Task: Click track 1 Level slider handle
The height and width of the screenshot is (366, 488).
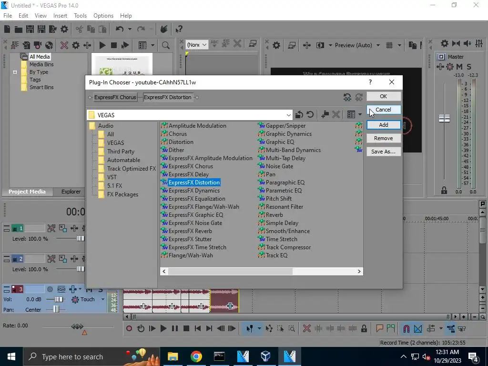Action: pyautogui.click(x=80, y=239)
